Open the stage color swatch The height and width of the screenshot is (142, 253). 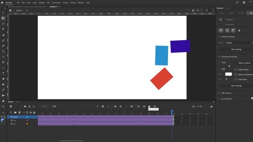228,74
